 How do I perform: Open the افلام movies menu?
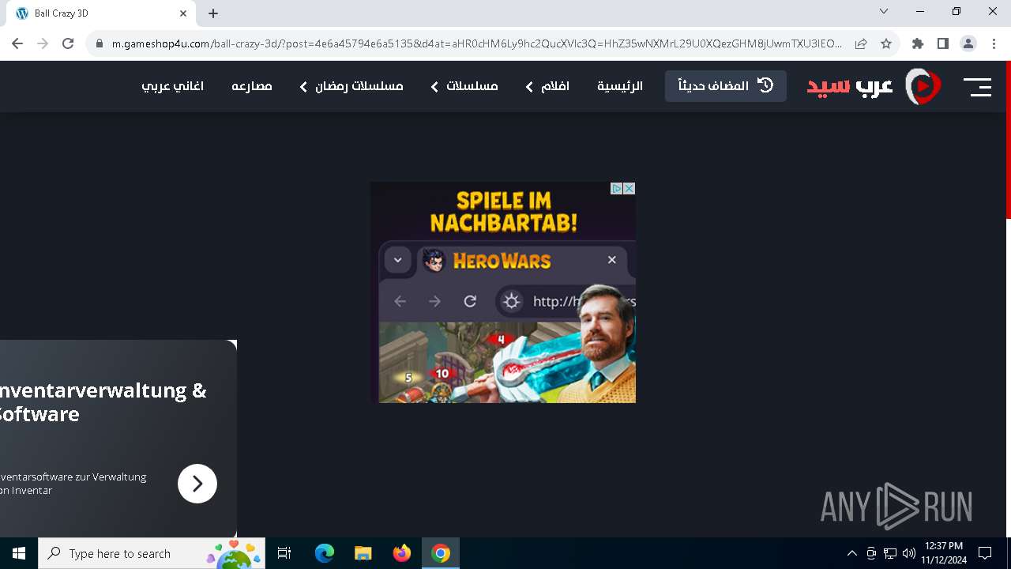pyautogui.click(x=554, y=86)
